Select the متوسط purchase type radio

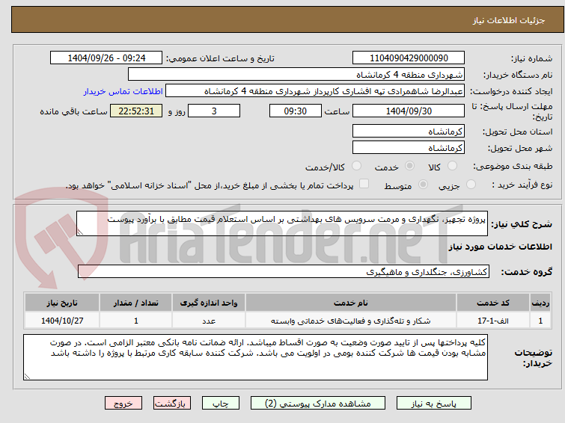(423, 185)
